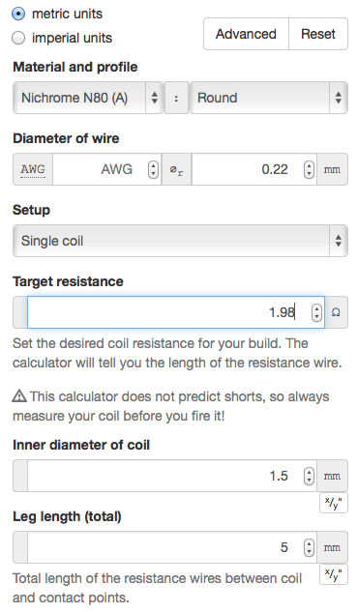This screenshot has width=358, height=612.
Task: Click the AWG stepper arrows
Action: pyautogui.click(x=154, y=169)
